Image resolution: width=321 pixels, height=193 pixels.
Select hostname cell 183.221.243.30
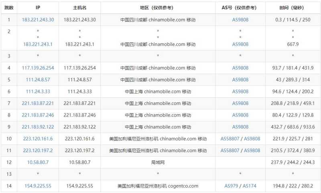(x=79, y=20)
